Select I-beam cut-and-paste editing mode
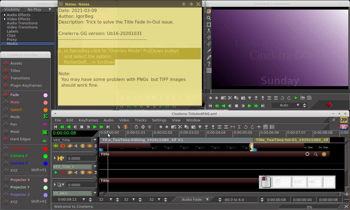The image size is (350, 210). coord(126,127)
